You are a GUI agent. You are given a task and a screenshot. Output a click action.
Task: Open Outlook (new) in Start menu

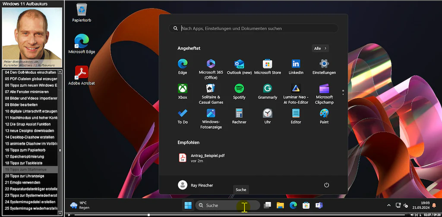[239, 67]
